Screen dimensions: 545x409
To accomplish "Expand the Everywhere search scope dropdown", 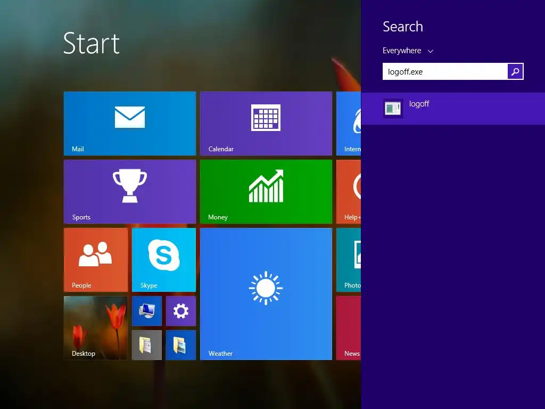I will (408, 51).
